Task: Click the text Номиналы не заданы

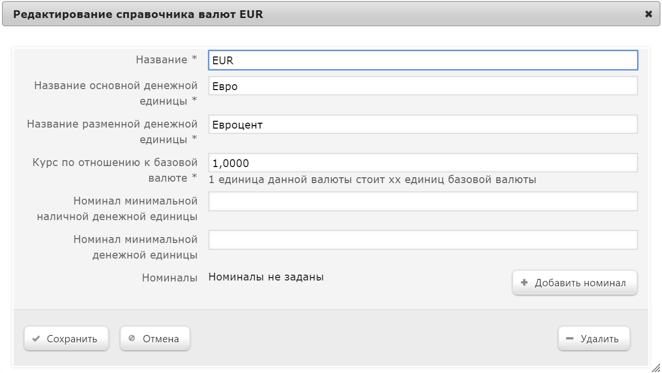Action: pyautogui.click(x=266, y=277)
